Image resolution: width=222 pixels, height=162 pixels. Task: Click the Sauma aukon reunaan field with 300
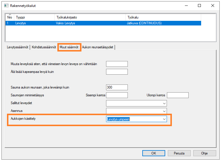(x=117, y=87)
